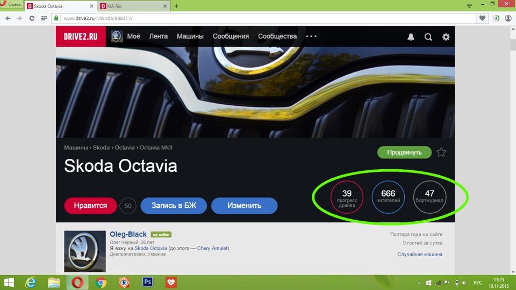The width and height of the screenshot is (516, 290).
Task: Show hidden tray icons arrow
Action: click(x=419, y=283)
